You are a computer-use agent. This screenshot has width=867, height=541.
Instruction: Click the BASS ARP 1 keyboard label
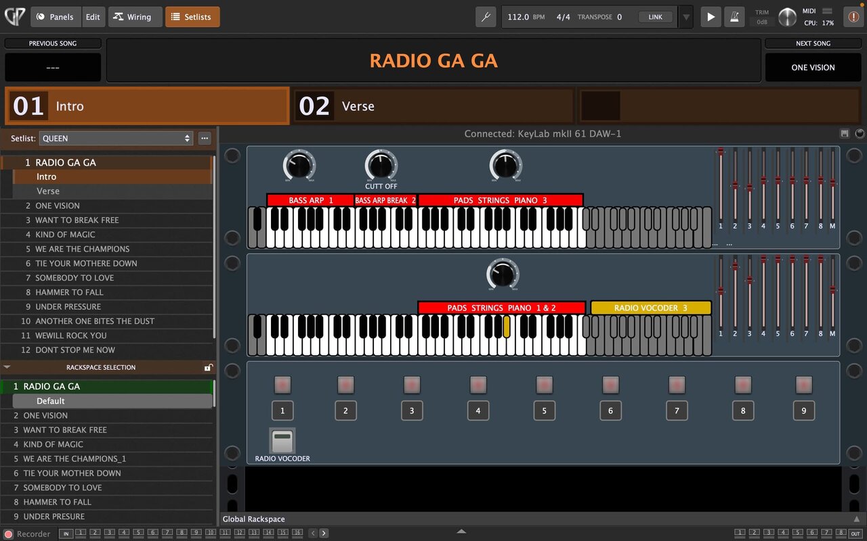coord(310,200)
